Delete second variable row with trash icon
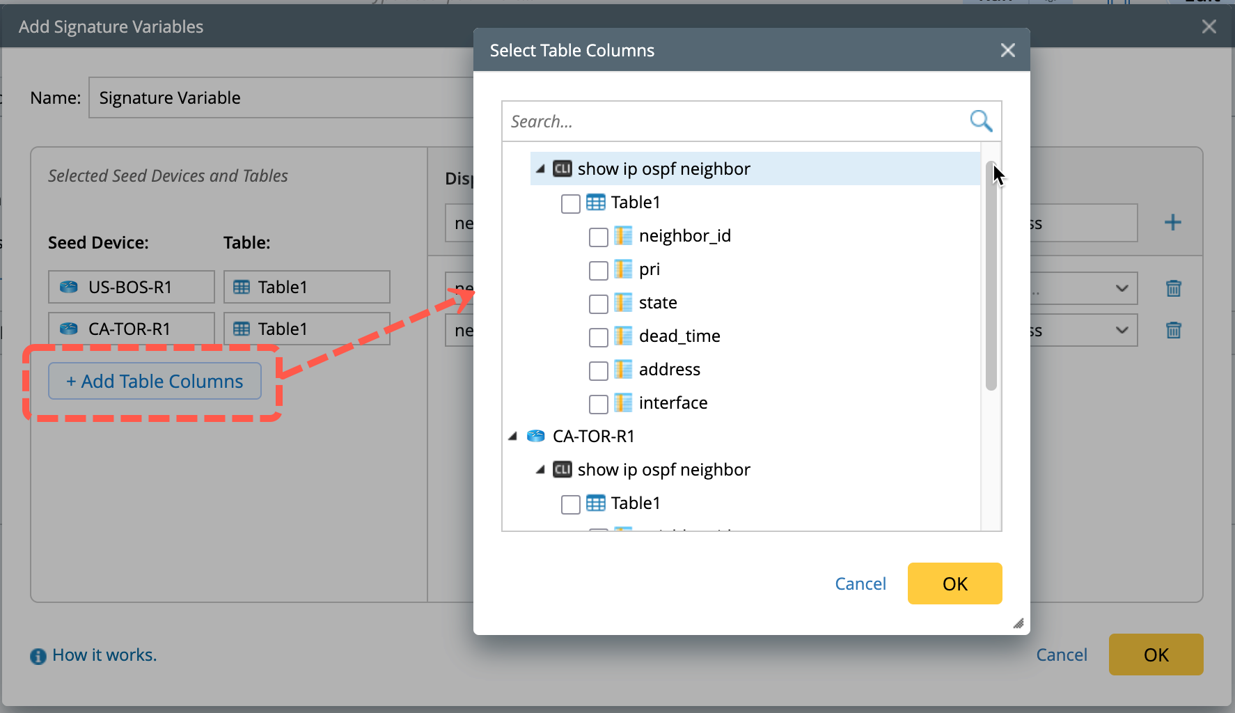This screenshot has width=1235, height=713. click(1173, 330)
